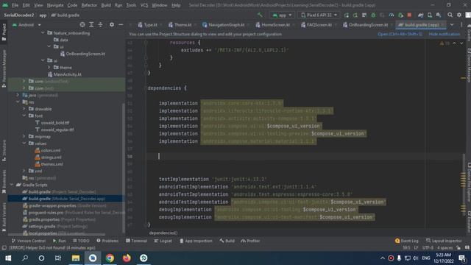
Task: Click the UTF-8 encoding status entry
Action: pos(428,248)
